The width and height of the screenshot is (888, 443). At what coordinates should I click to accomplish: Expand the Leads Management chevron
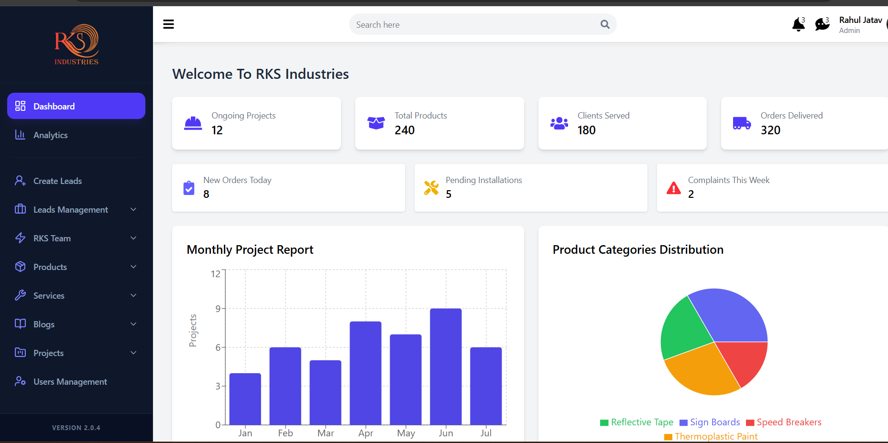pyautogui.click(x=133, y=209)
